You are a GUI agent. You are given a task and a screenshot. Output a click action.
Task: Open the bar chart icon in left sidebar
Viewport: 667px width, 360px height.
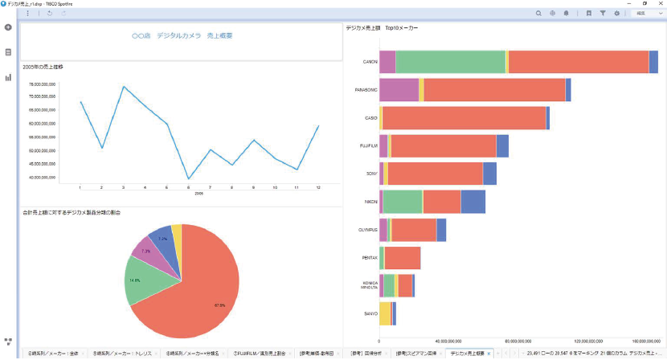point(8,77)
